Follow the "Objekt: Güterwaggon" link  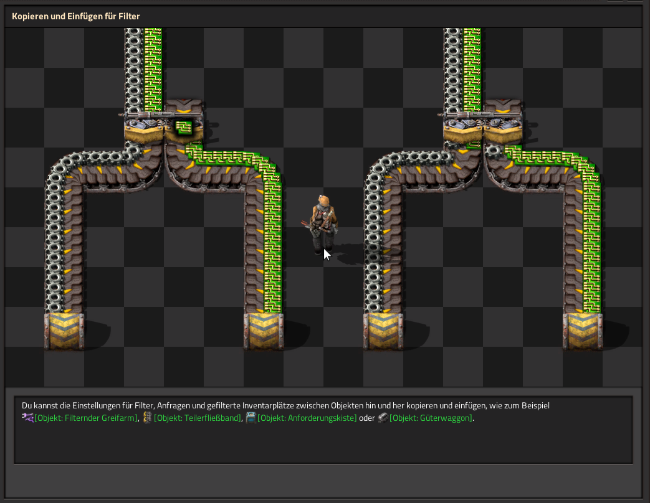(x=431, y=418)
